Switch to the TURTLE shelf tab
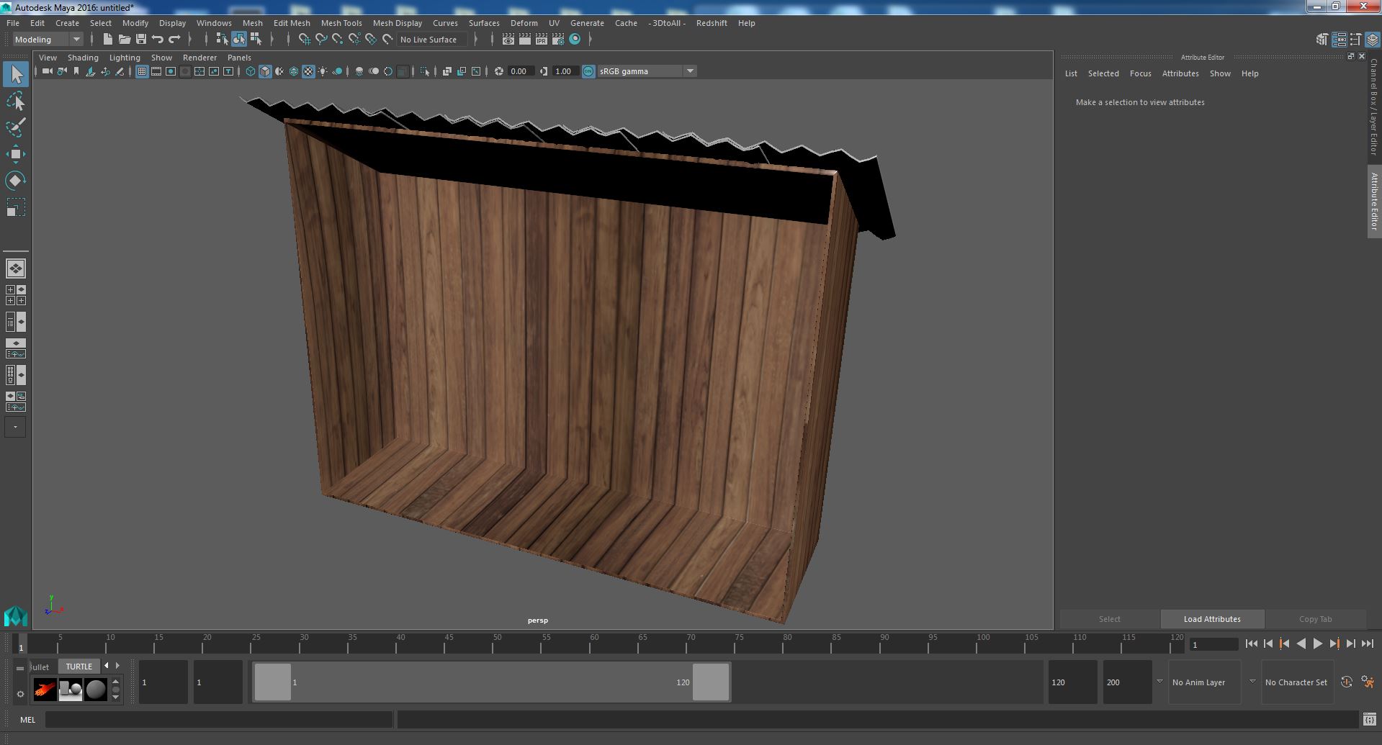This screenshot has height=745, width=1382. tap(79, 667)
